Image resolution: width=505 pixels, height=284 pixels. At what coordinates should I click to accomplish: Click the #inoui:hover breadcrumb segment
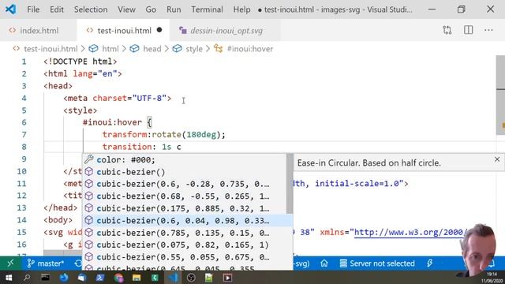(x=250, y=49)
